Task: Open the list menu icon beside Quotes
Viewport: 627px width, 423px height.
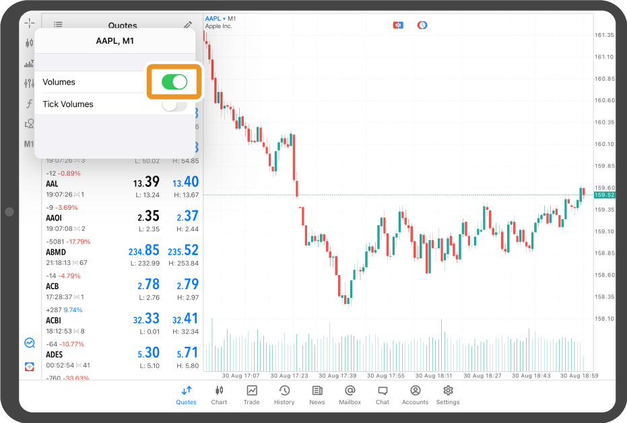Action: point(58,25)
